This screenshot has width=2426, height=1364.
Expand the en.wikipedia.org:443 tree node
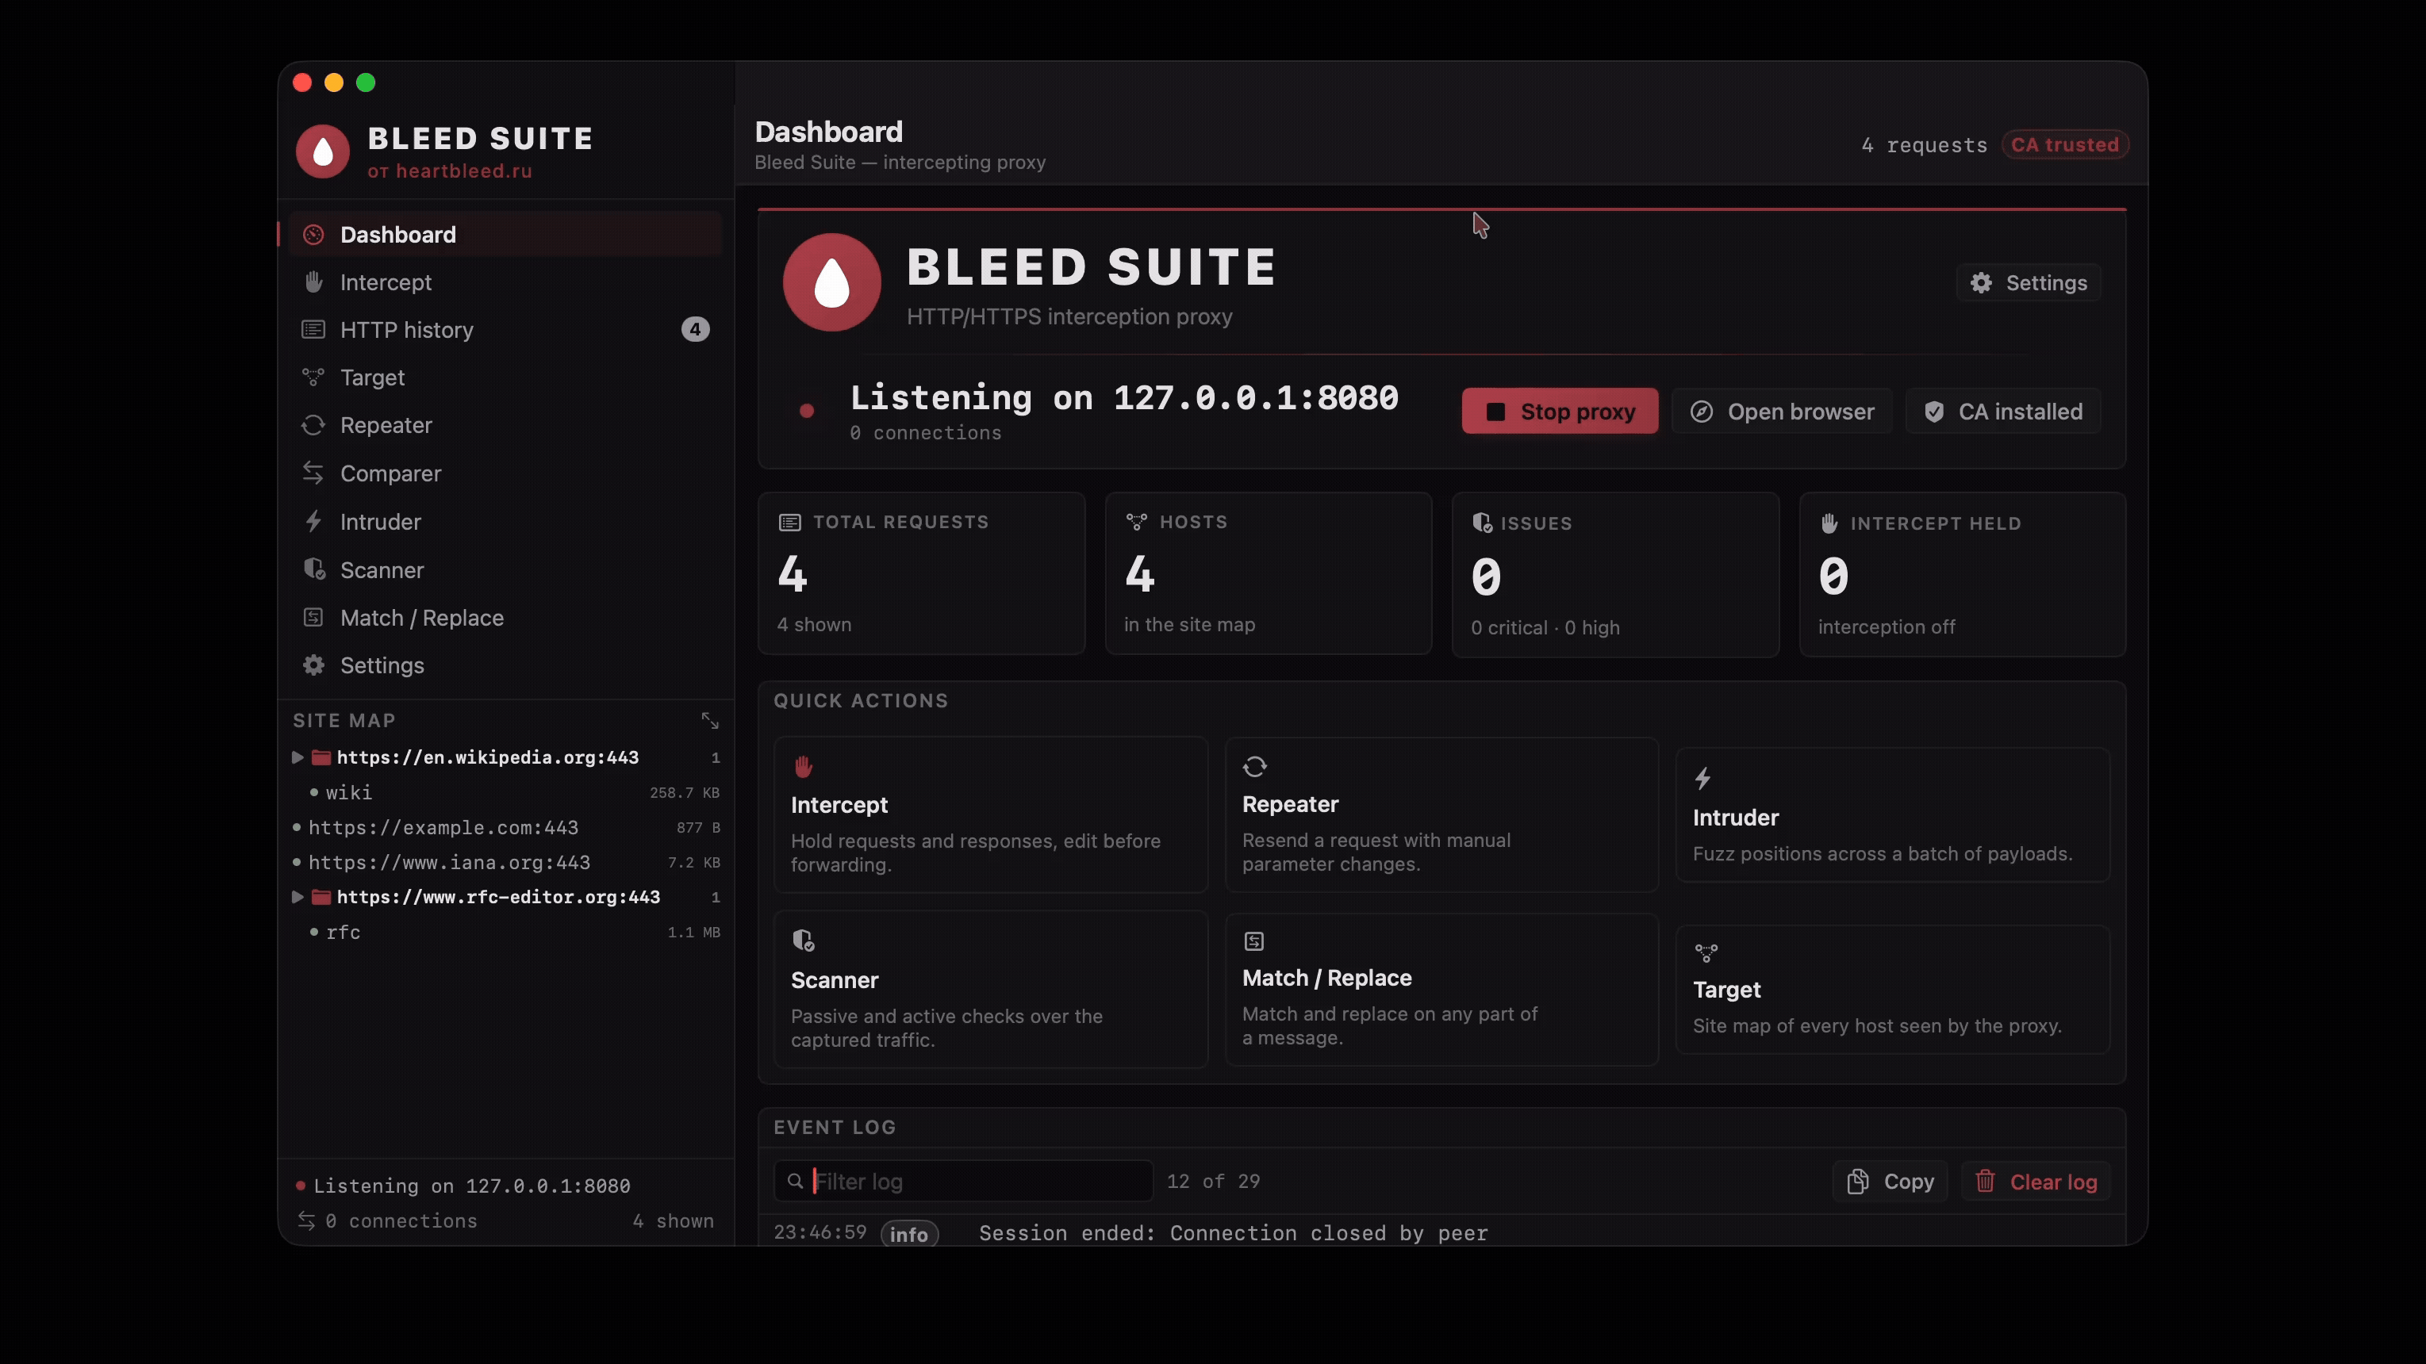click(297, 758)
